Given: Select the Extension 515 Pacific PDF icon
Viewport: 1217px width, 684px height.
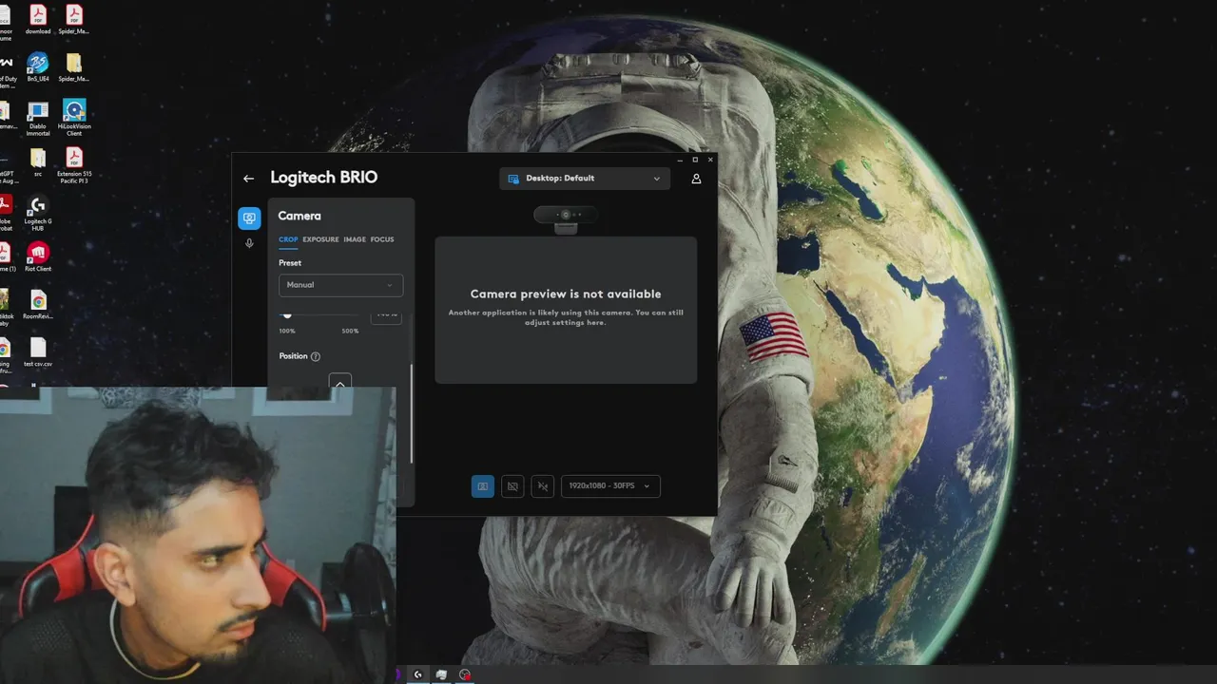Looking at the screenshot, I should (x=74, y=166).
